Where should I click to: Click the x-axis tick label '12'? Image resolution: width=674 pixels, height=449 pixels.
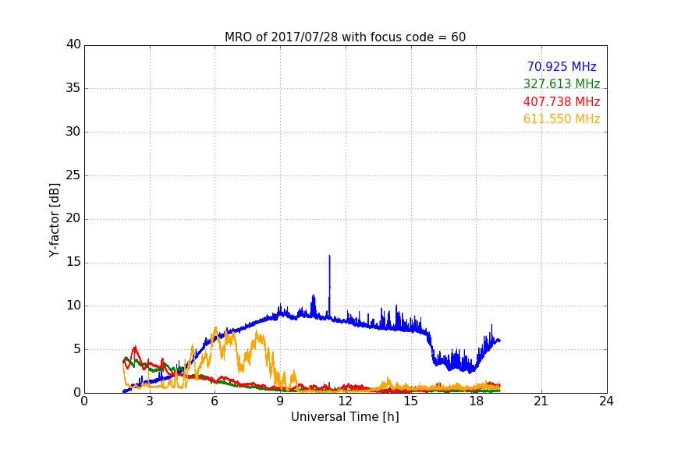346,401
